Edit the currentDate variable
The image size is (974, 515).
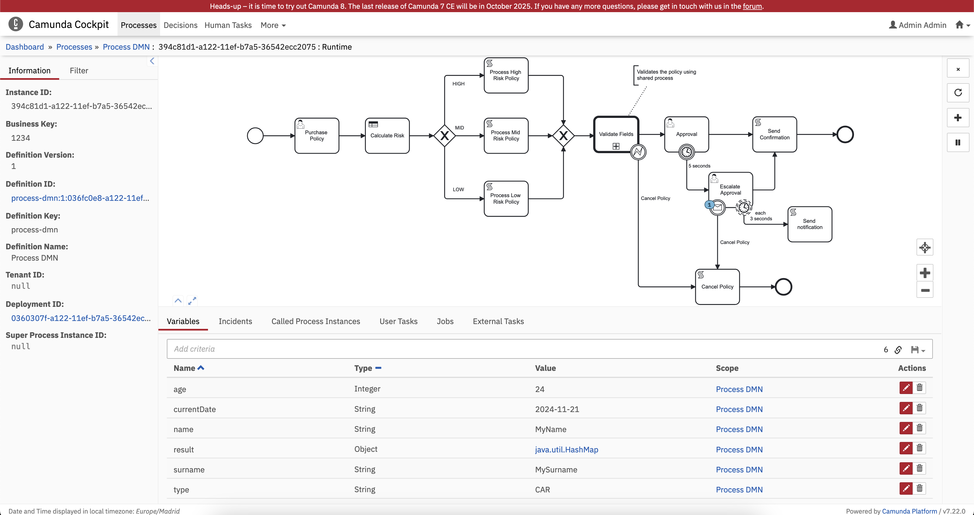[906, 408]
